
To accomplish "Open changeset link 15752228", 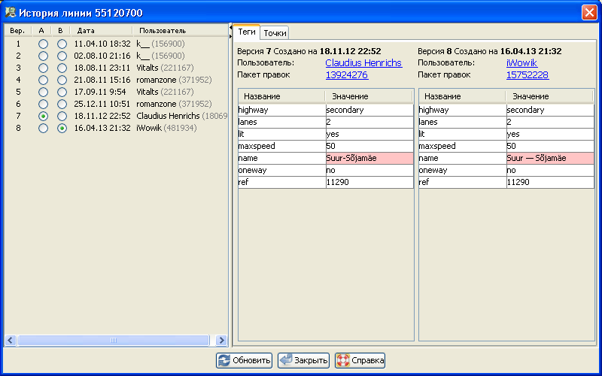I will 527,75.
